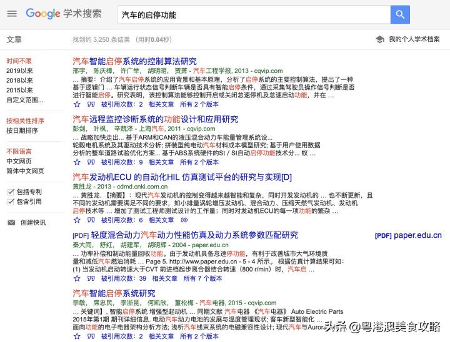Open title 汽车发动机ECU 的自动化HIL 仿真测试平台
The height and width of the screenshot is (342, 450).
coord(182,177)
